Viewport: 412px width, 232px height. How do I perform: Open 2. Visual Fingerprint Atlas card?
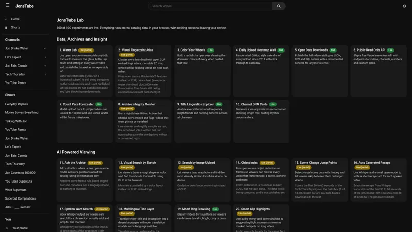click(144, 71)
